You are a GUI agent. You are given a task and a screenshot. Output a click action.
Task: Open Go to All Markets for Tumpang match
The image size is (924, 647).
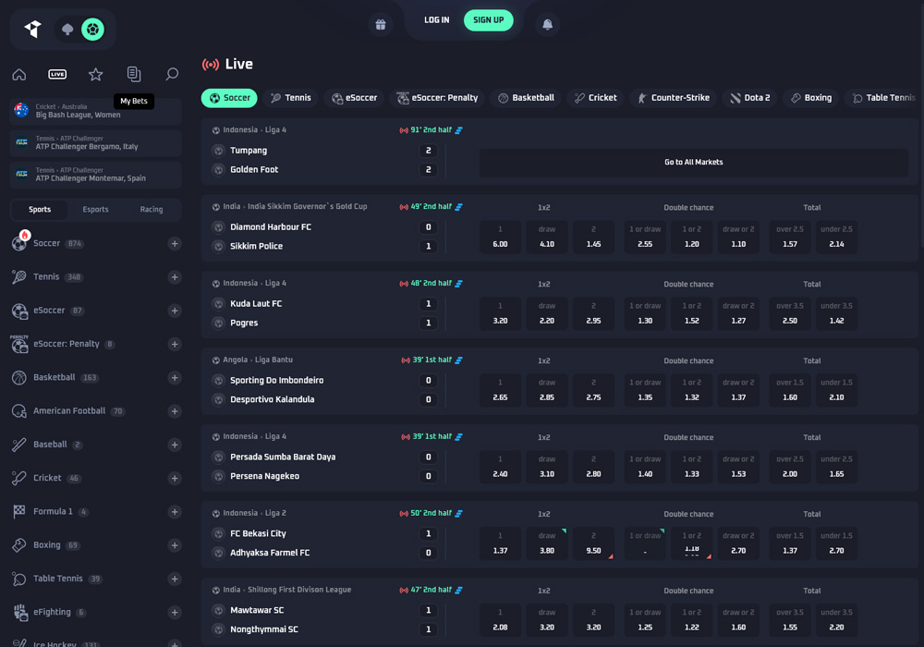694,161
